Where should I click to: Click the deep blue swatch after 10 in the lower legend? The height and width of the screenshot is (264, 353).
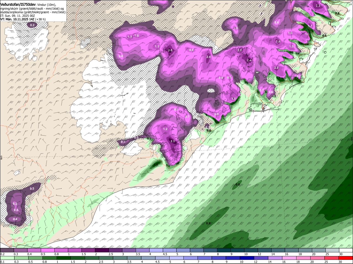pyautogui.click(x=248, y=258)
